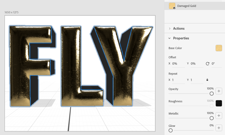Expand the Actions section
The width and height of the screenshot is (225, 135).
[x=179, y=28]
